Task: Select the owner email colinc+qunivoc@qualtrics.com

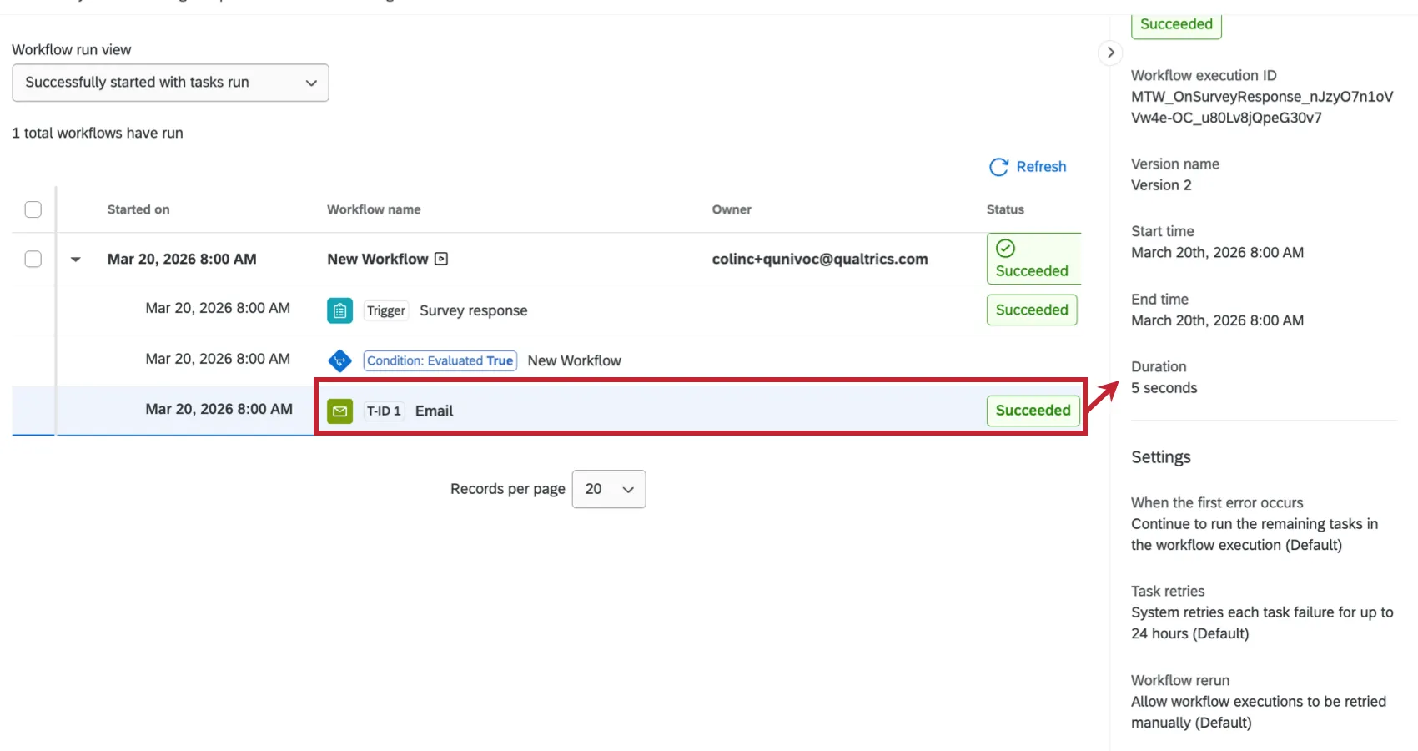Action: click(820, 259)
